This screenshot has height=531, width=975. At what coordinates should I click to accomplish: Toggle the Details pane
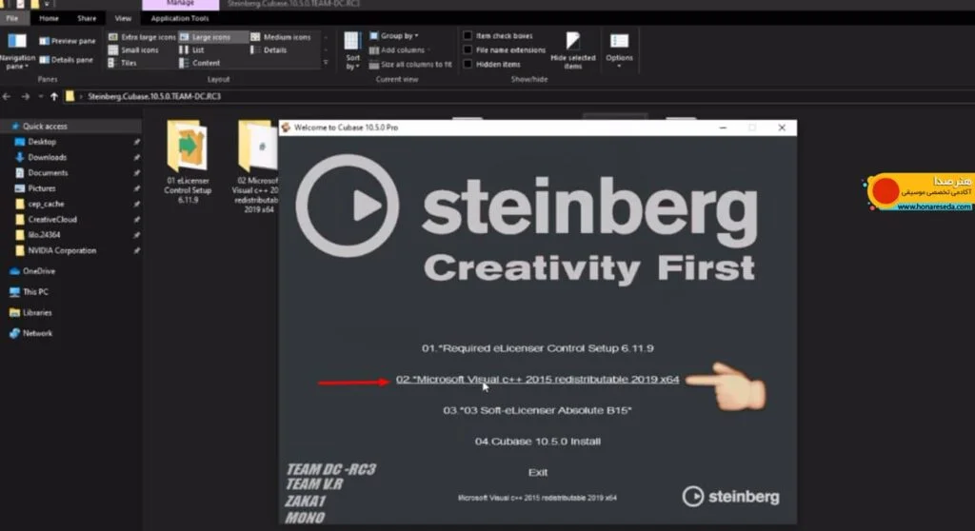pos(66,60)
